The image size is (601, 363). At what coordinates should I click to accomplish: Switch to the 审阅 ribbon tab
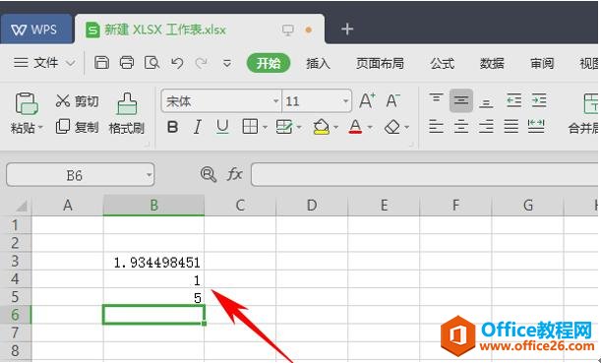[x=542, y=63]
